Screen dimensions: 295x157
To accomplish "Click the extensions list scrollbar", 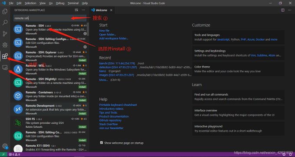I will click(x=88, y=30).
